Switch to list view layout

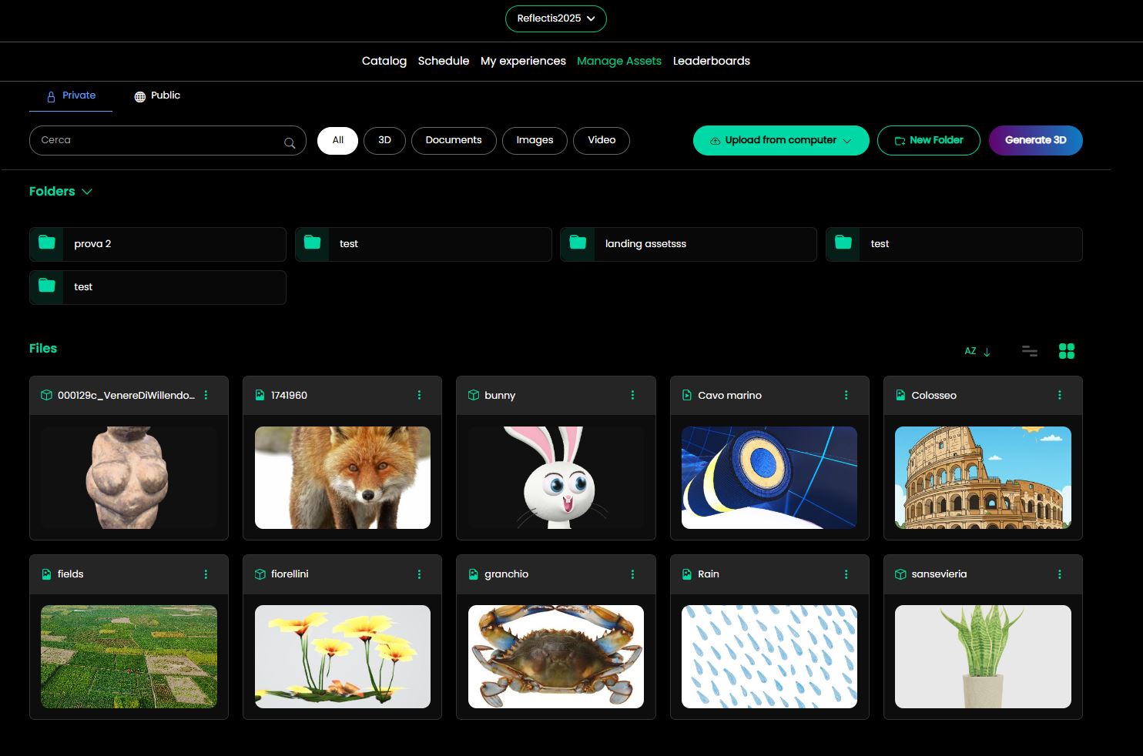(1029, 351)
